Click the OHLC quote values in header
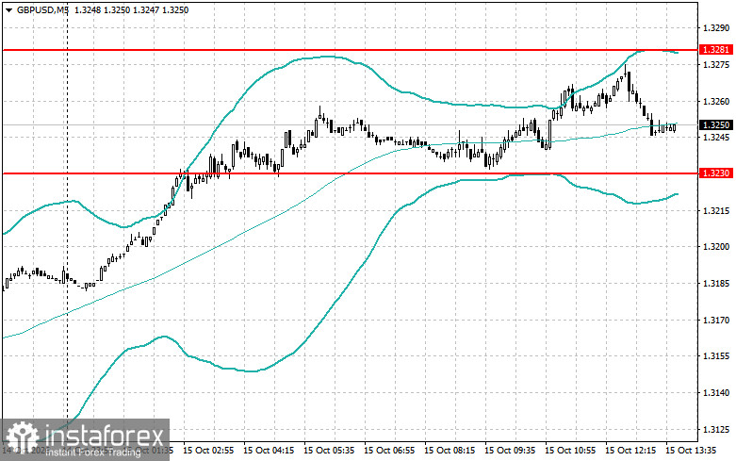This screenshot has width=736, height=461. click(x=131, y=9)
